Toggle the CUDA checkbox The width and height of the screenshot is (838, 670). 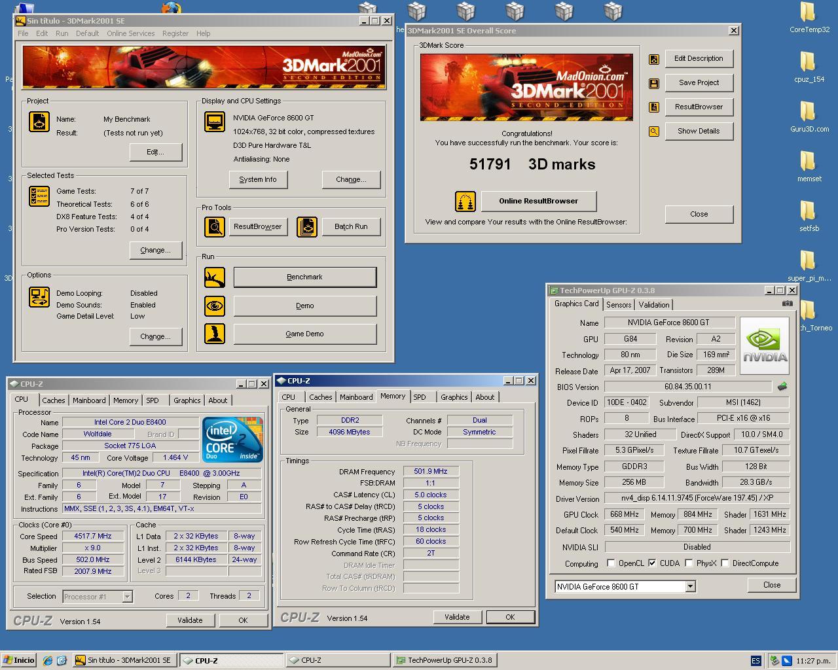652,563
